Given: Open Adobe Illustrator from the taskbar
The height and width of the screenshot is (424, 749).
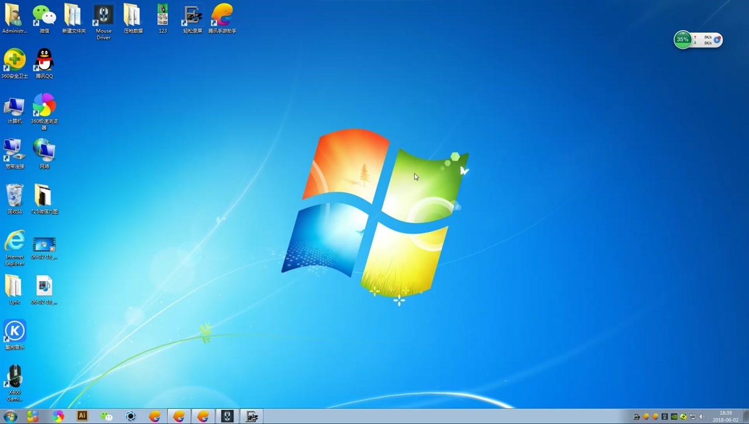Looking at the screenshot, I should click(x=82, y=416).
